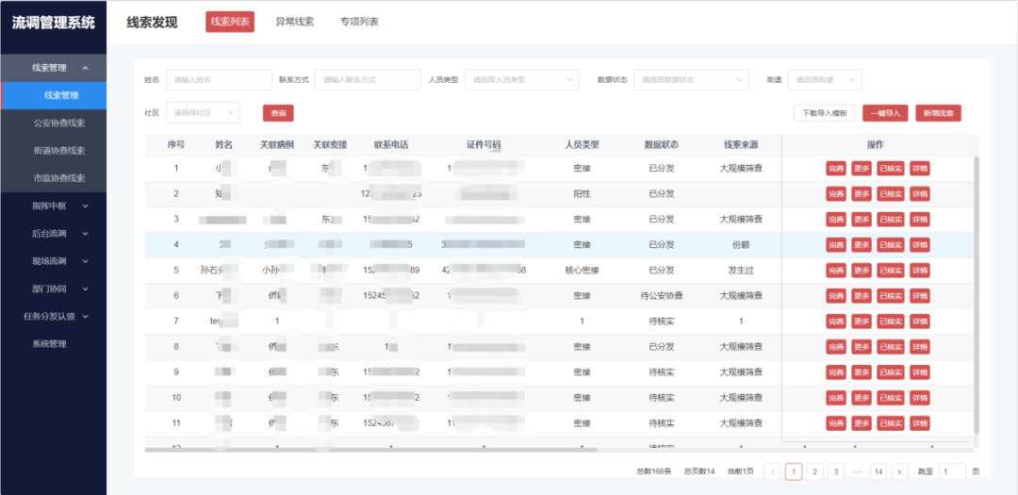This screenshot has height=495, width=1018.
Task: Open 更多 options for row 2
Action: coord(862,194)
